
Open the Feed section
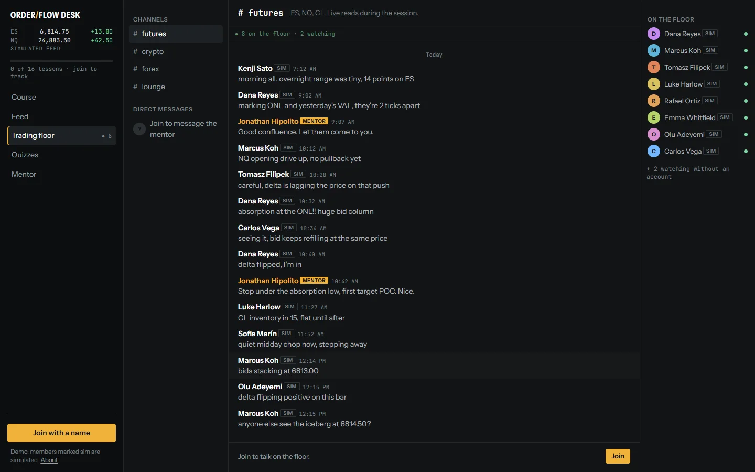[61, 116]
